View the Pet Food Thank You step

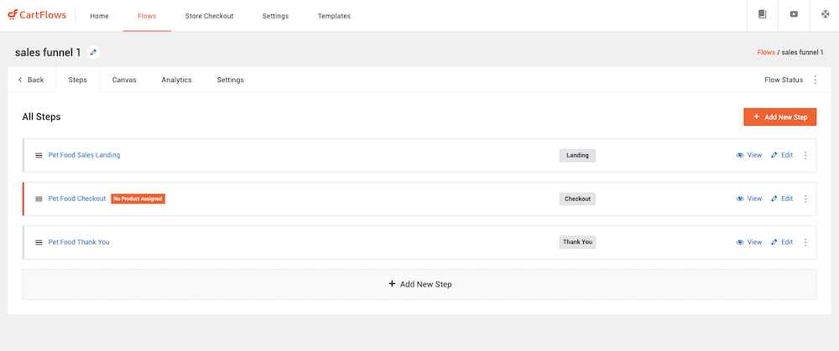(749, 242)
